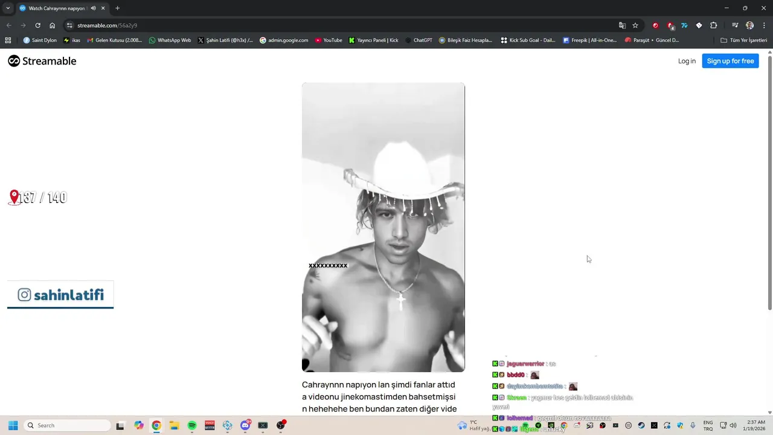Open the Bileşik Faiz Hesaplama bookmark
Image resolution: width=773 pixels, height=435 pixels.
pyautogui.click(x=466, y=40)
